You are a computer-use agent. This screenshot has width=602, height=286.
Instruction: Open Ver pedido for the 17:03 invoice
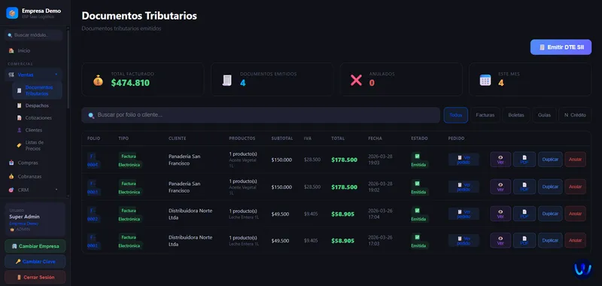(464, 241)
